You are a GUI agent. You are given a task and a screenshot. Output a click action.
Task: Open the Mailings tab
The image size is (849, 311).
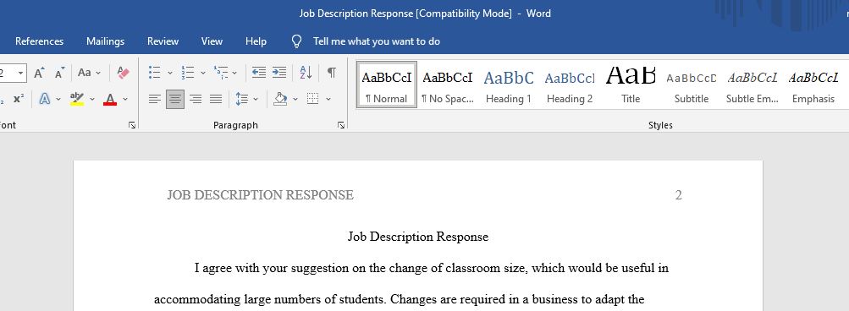point(106,41)
